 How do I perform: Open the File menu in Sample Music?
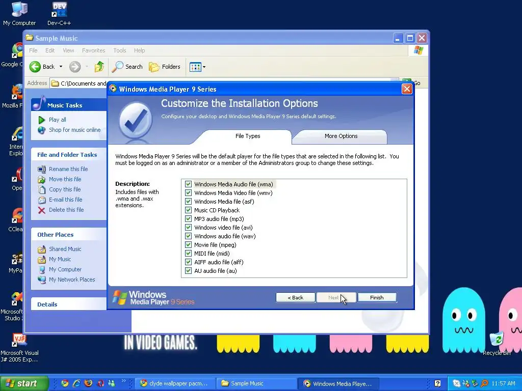(33, 50)
